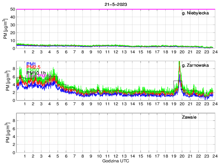Click the PM y-axis label of Zarnowska plot
This screenshot has height=164, width=219.
[x=6, y=81]
